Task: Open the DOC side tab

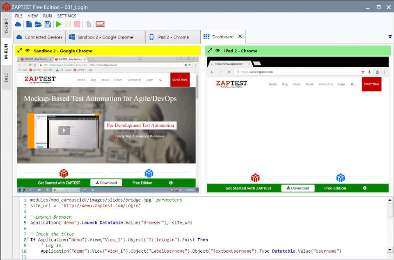Action: (x=6, y=77)
